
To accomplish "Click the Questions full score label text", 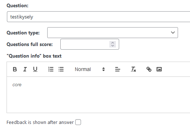I will click(30, 44).
